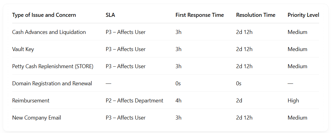Click the 'Type of Issue and Concern' column header

44,15
